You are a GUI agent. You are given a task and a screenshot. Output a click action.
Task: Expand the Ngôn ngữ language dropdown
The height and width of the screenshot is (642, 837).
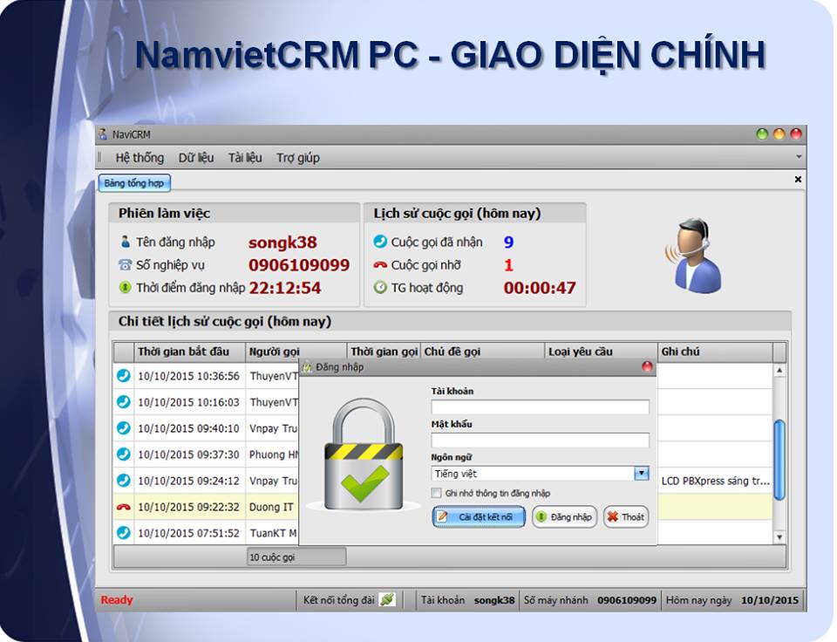click(x=641, y=474)
